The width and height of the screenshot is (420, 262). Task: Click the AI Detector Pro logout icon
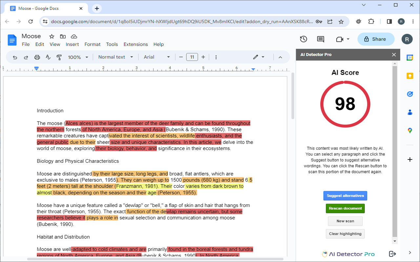click(x=392, y=254)
